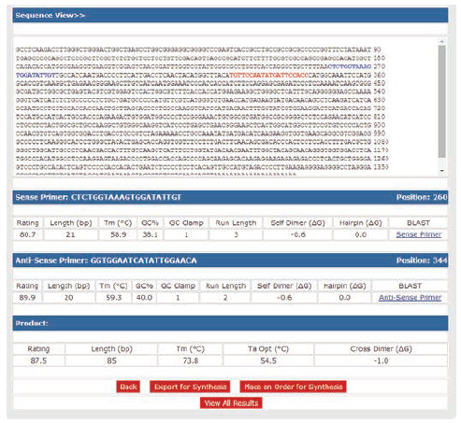The height and width of the screenshot is (423, 461).
Task: Click the Product section header
Action: (230, 323)
